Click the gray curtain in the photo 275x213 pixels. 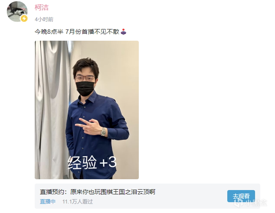(x=52, y=109)
